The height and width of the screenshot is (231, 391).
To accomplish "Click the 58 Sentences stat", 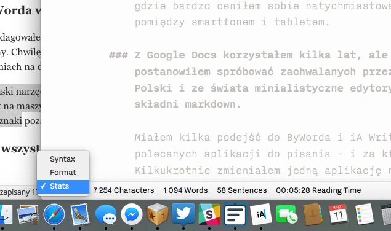I will click(x=241, y=190).
